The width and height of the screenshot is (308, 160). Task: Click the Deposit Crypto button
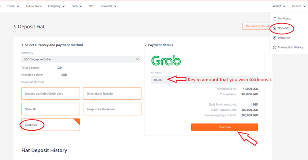tap(256, 26)
